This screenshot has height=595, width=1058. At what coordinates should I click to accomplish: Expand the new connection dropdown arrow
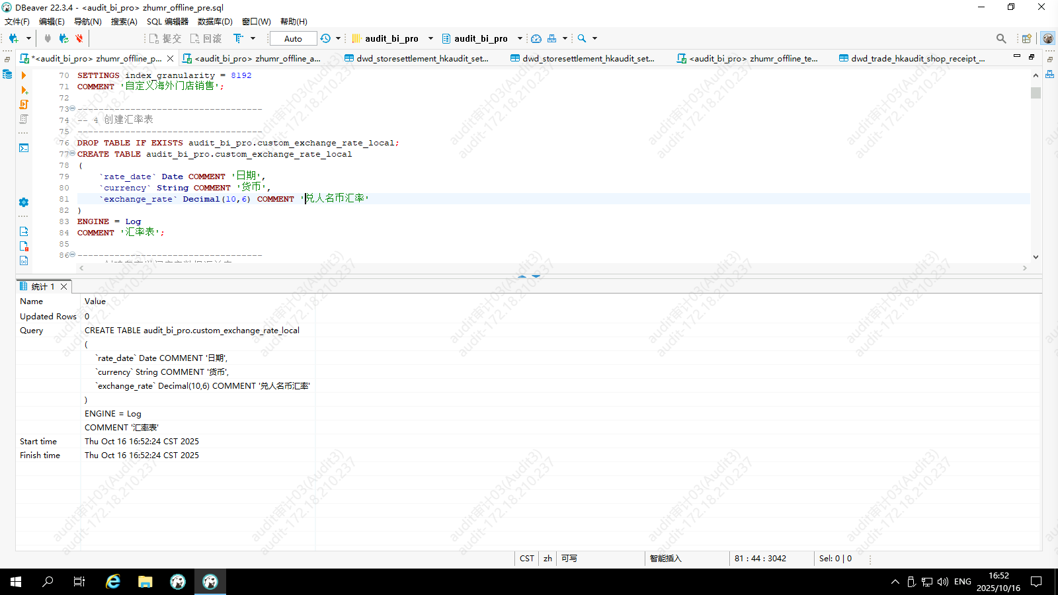(x=28, y=38)
